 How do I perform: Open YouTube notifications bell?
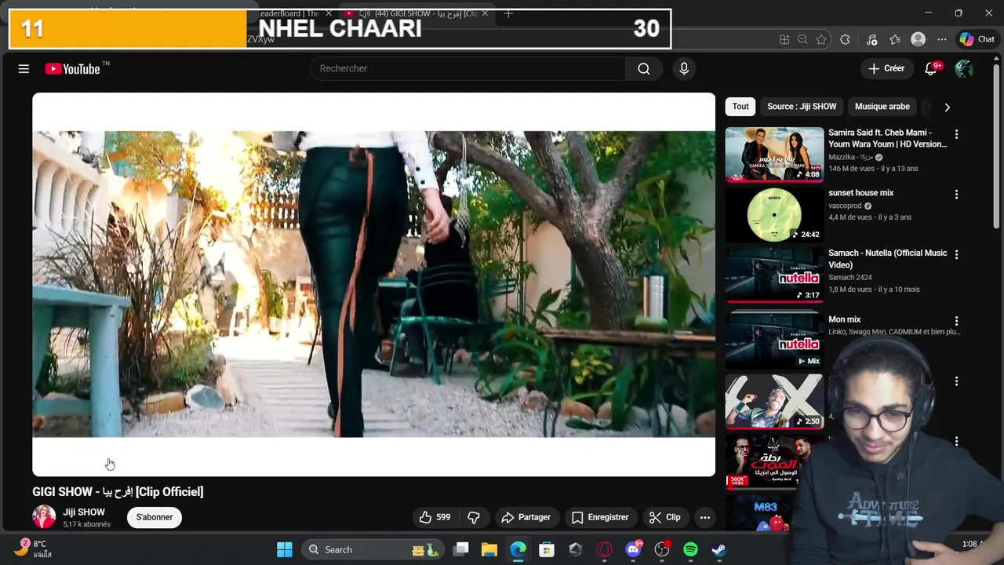pos(931,69)
